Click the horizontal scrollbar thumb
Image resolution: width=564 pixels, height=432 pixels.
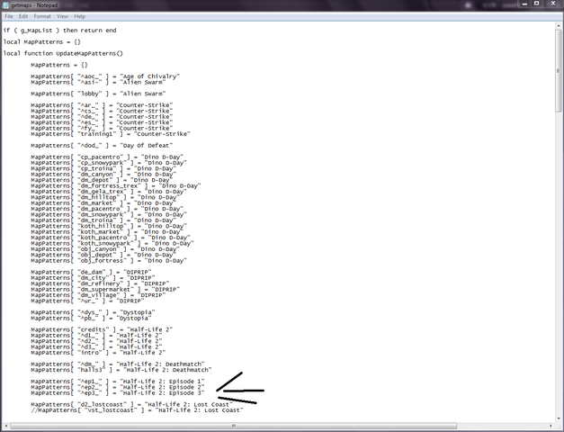(x=234, y=426)
